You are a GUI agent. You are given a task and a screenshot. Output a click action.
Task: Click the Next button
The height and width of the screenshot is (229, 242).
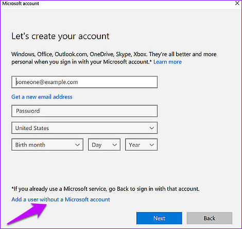(x=159, y=218)
